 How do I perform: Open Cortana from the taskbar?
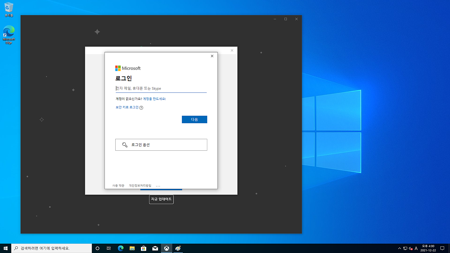click(97, 248)
